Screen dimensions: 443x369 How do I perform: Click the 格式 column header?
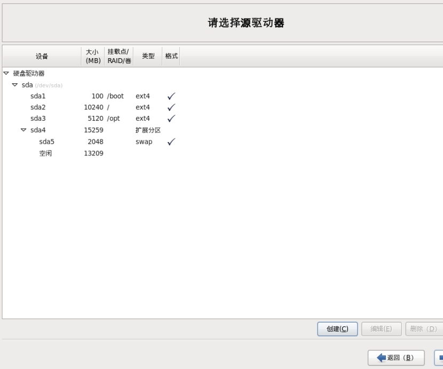(x=171, y=57)
